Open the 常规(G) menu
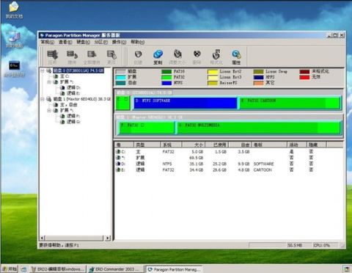This screenshot has height=273, width=352. (47, 42)
